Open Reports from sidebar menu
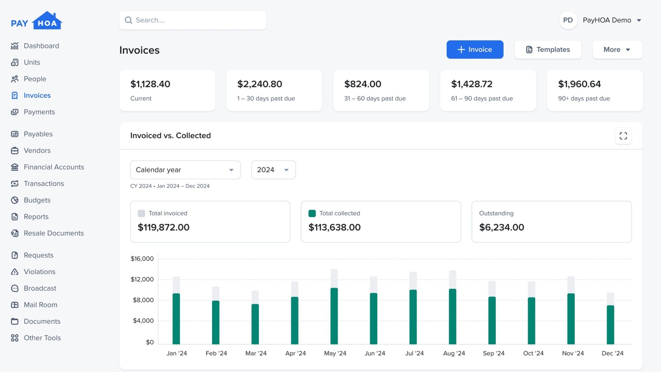Image resolution: width=661 pixels, height=372 pixels. click(36, 217)
